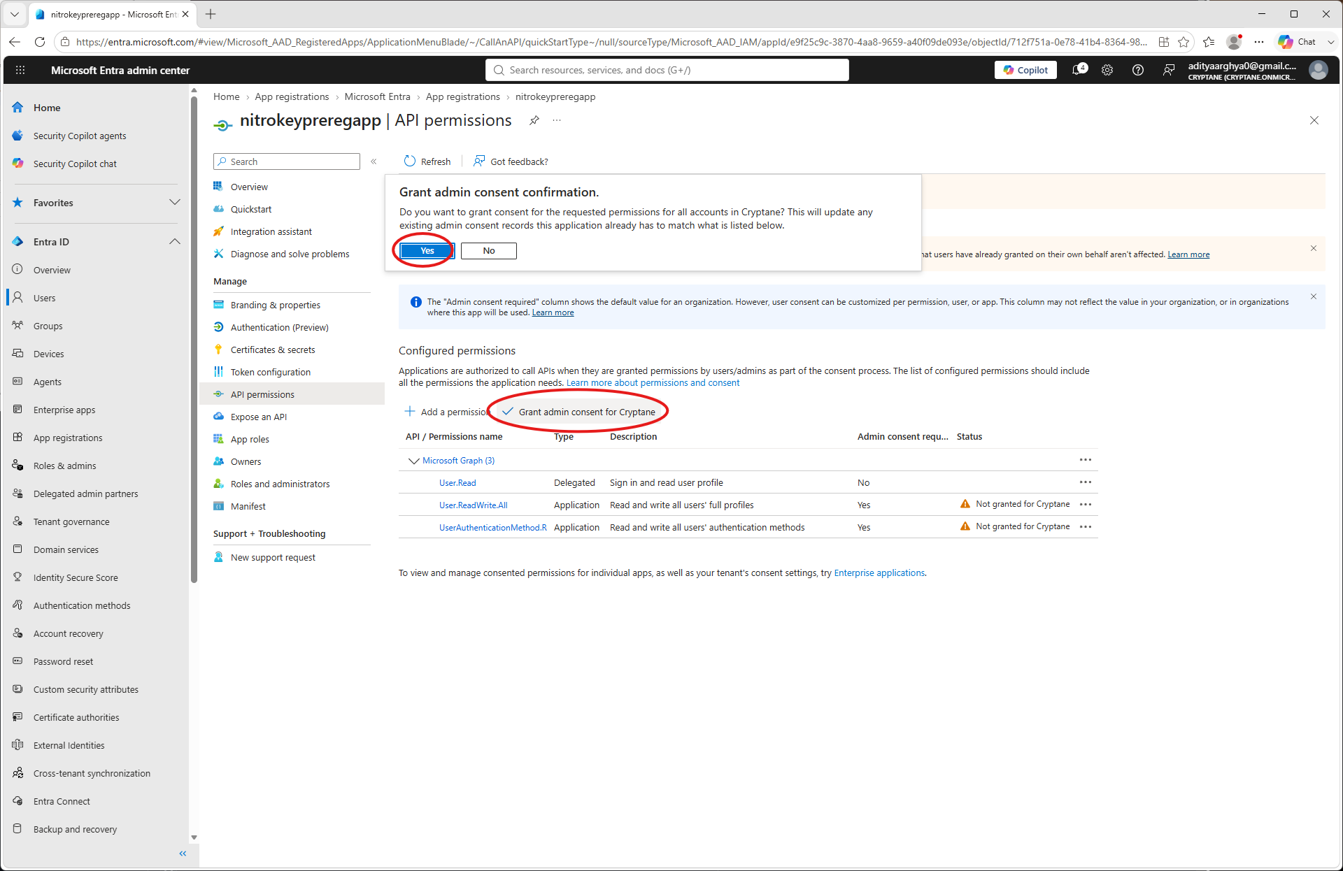Open the Got feedback? link
Screen dimensions: 1343x871
(511, 161)
